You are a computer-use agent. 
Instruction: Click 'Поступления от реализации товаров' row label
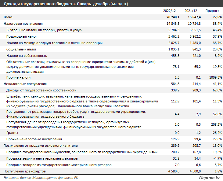click(76, 114)
